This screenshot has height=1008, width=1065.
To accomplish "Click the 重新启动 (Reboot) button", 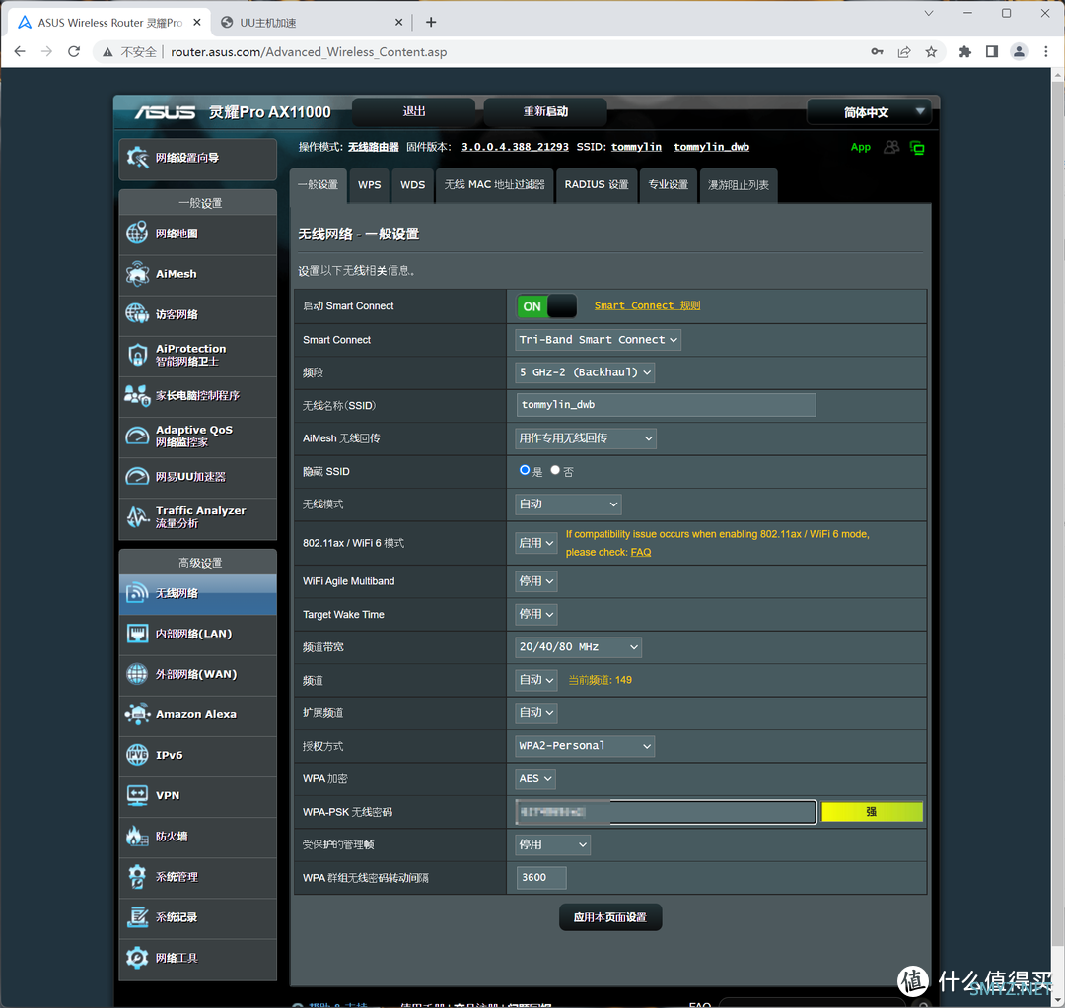I will (545, 112).
